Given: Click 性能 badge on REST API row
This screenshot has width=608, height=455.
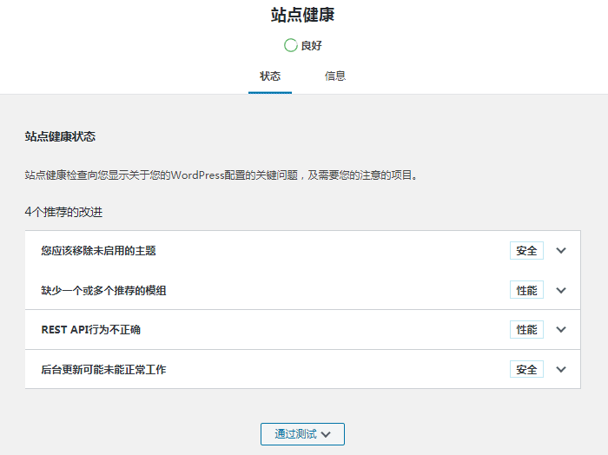Looking at the screenshot, I should pyautogui.click(x=526, y=329).
